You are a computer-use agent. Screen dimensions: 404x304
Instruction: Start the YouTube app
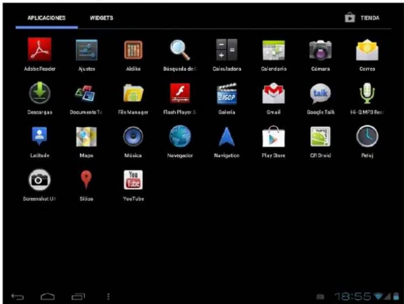[x=132, y=180]
